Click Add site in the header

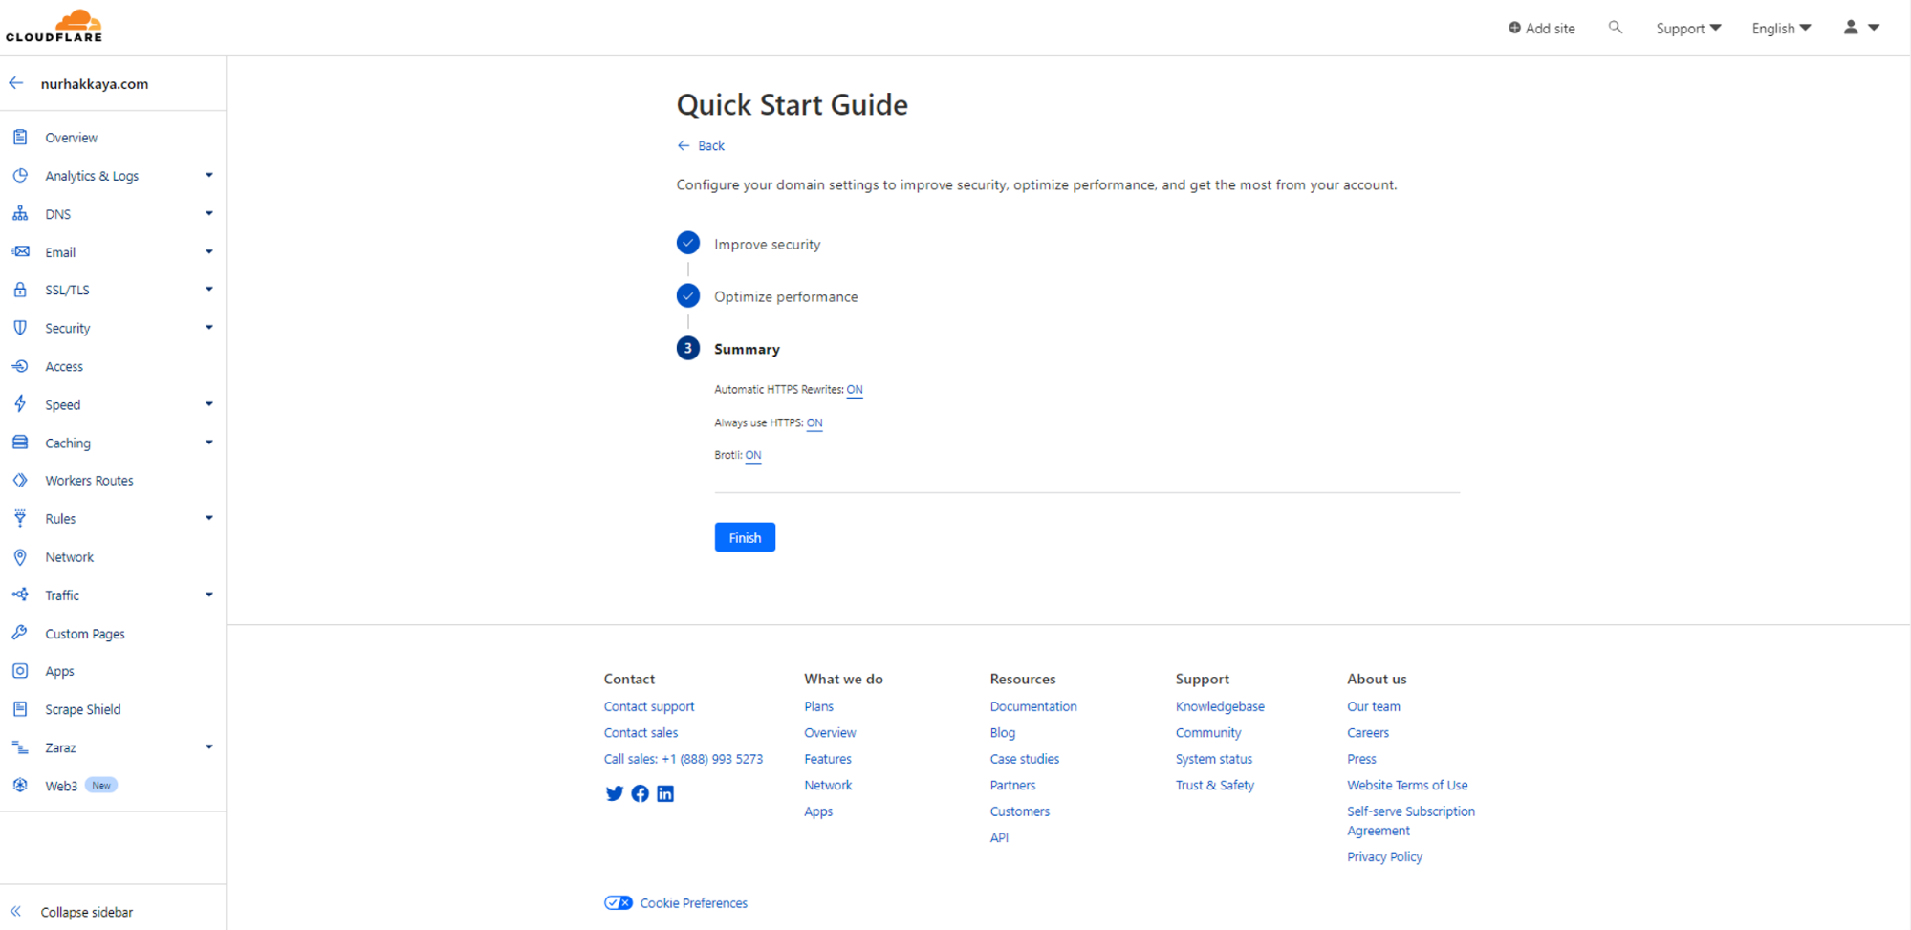click(1542, 29)
